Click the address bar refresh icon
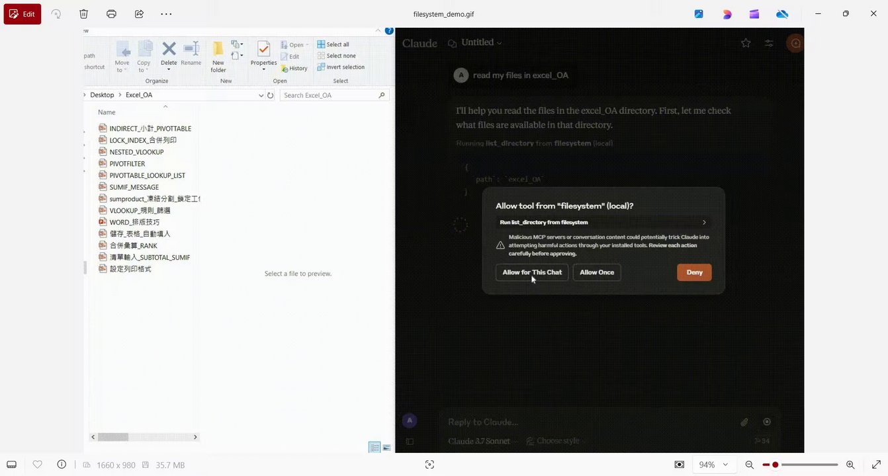The width and height of the screenshot is (888, 476). 270,95
